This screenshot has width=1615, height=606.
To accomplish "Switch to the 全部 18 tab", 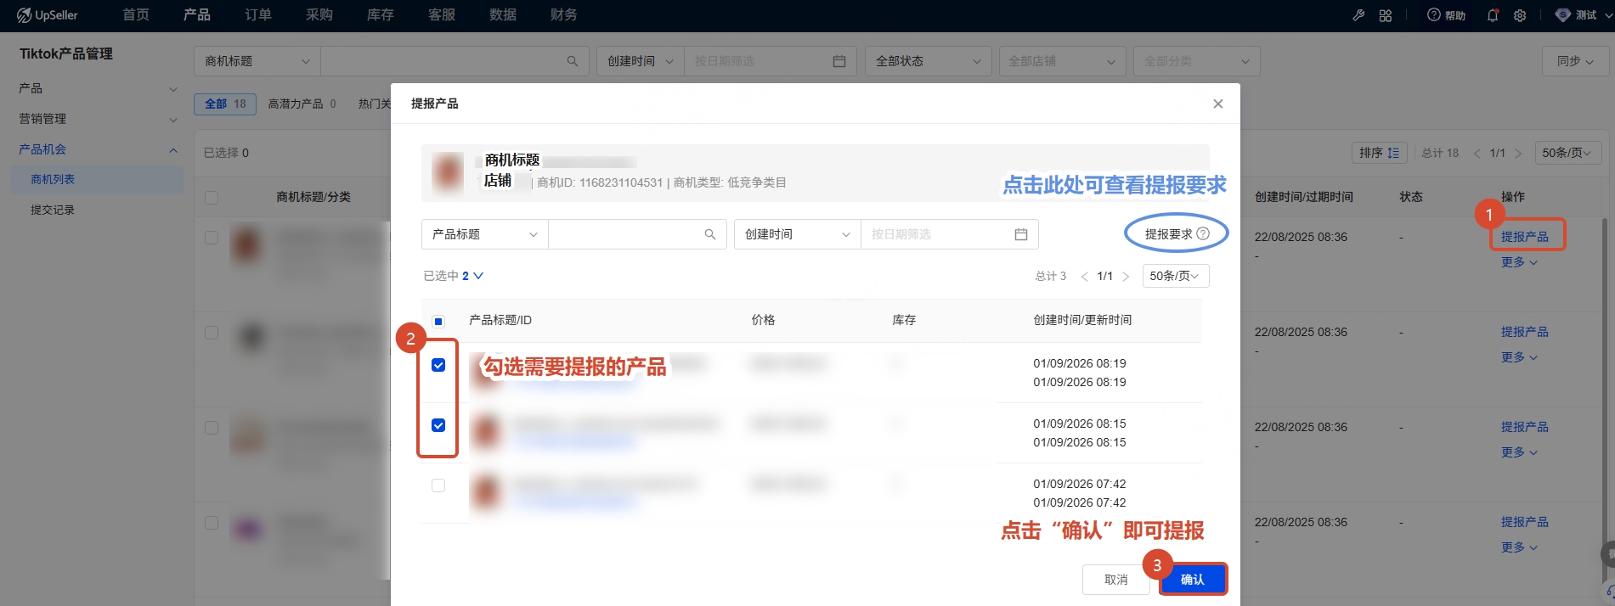I will pos(225,104).
